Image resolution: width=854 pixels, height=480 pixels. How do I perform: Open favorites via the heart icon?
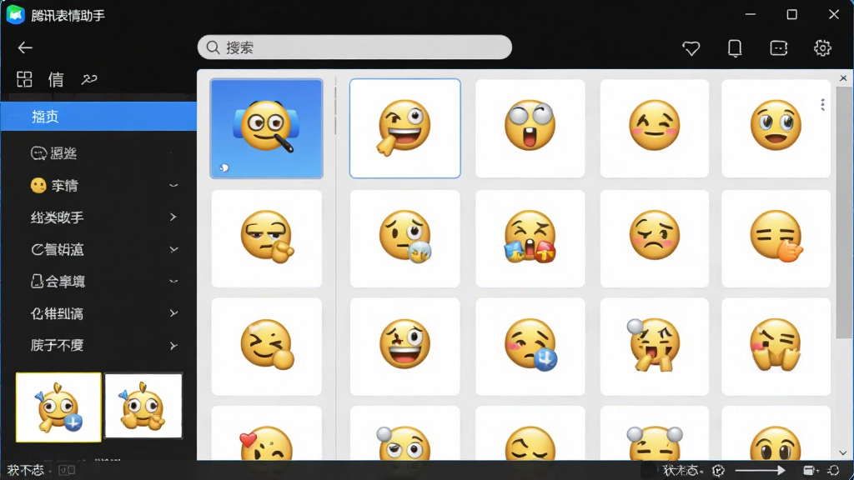pyautogui.click(x=691, y=48)
